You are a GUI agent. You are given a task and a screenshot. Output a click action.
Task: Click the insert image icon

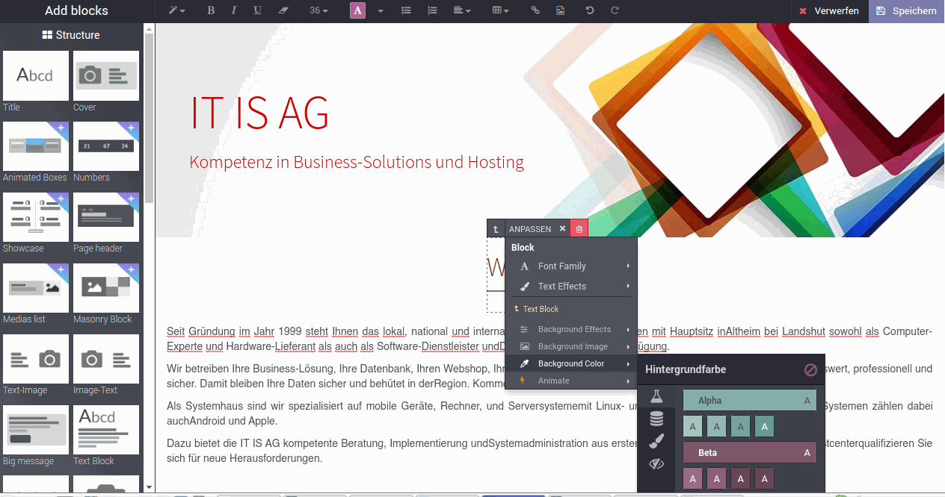click(x=560, y=10)
